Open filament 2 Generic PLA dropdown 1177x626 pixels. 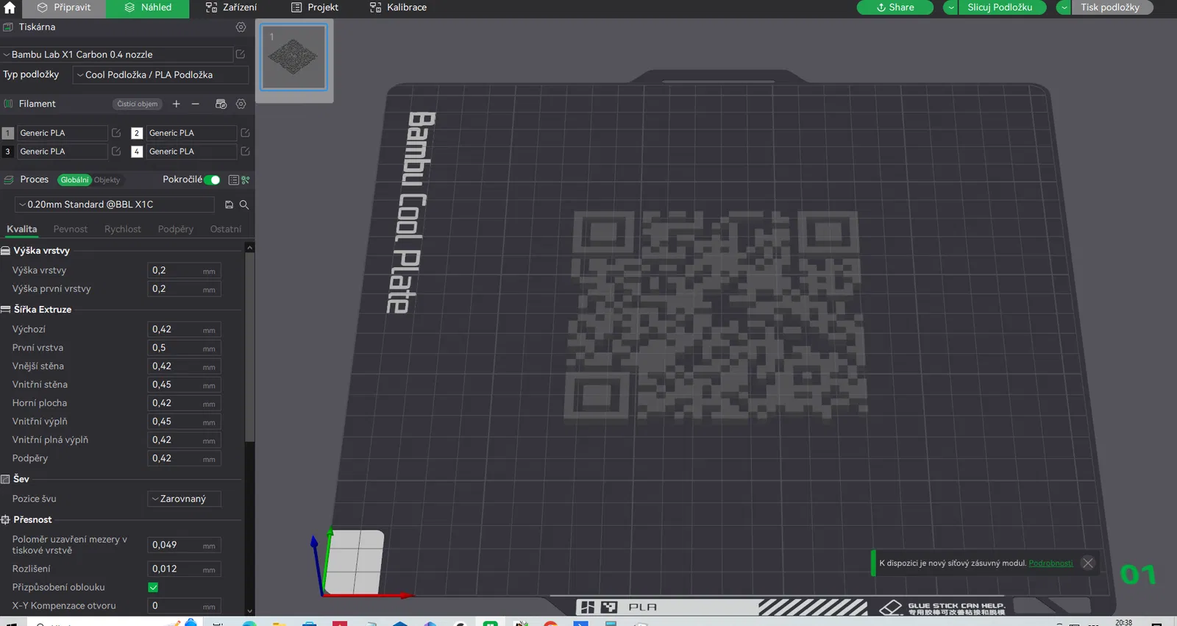[x=191, y=133]
